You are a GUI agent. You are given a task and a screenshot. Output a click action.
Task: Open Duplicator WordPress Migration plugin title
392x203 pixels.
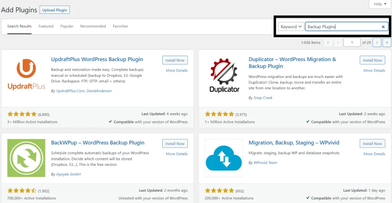(x=292, y=63)
